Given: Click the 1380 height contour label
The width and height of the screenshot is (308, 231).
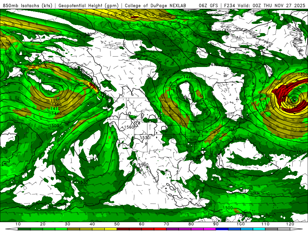Looking at the screenshot, I should coord(57,104).
